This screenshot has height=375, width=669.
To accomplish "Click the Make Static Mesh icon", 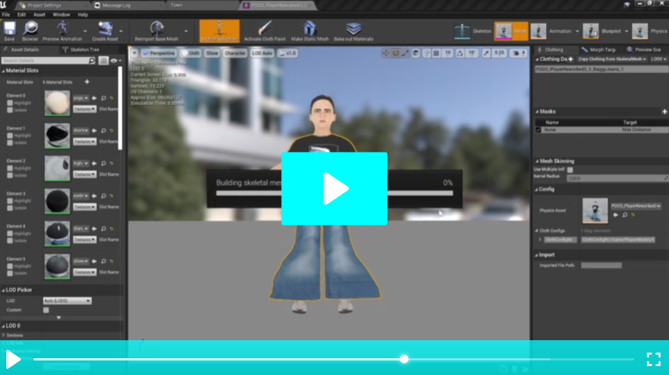I will click(310, 31).
